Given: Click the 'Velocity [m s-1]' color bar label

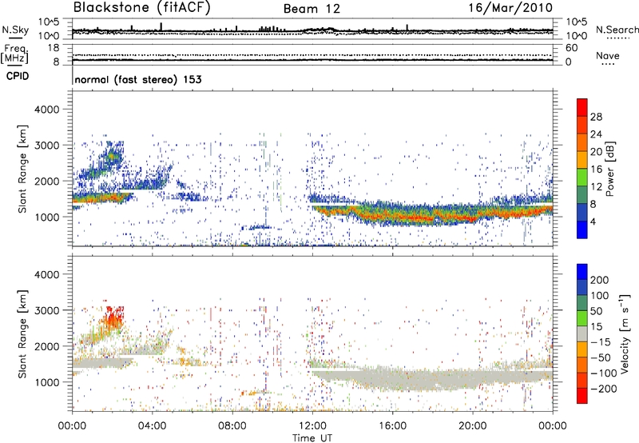Looking at the screenshot, I should (624, 333).
